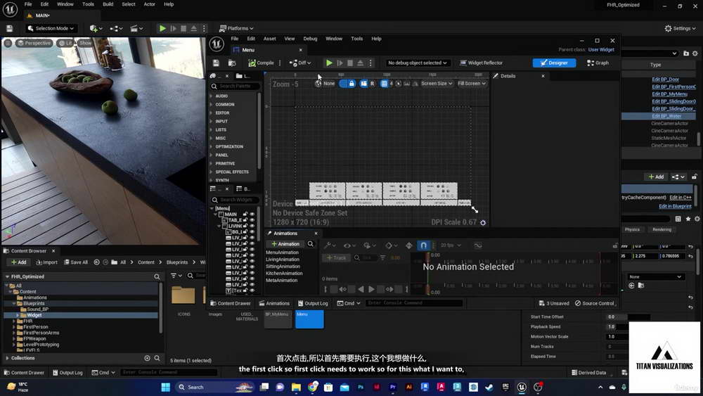Toggle grid snapping in designer toolbar

(x=384, y=84)
